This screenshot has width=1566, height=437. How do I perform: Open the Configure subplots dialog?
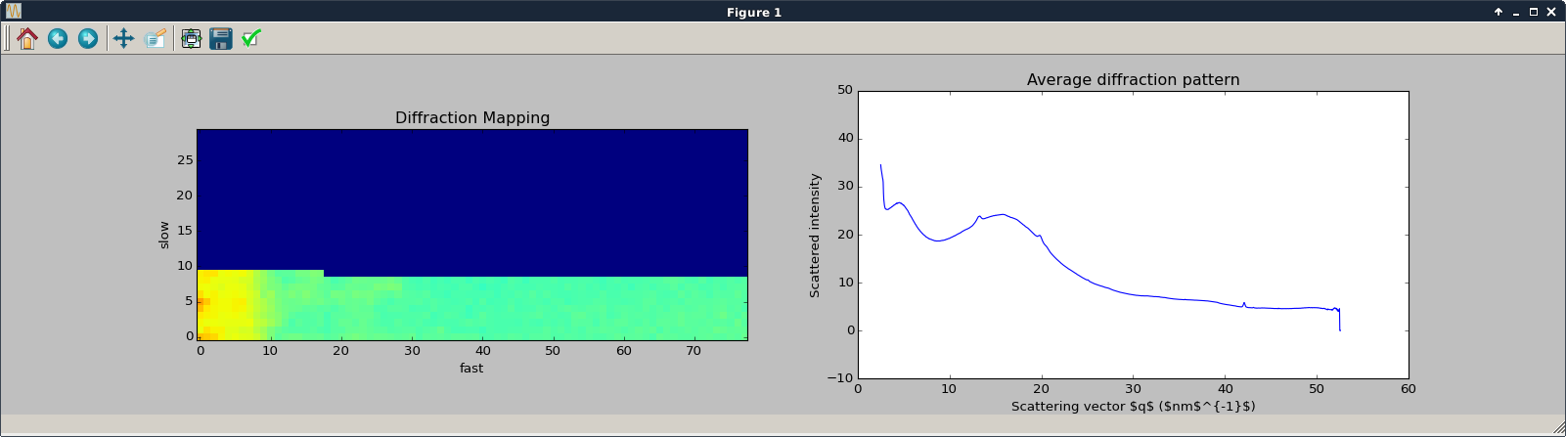[x=191, y=38]
